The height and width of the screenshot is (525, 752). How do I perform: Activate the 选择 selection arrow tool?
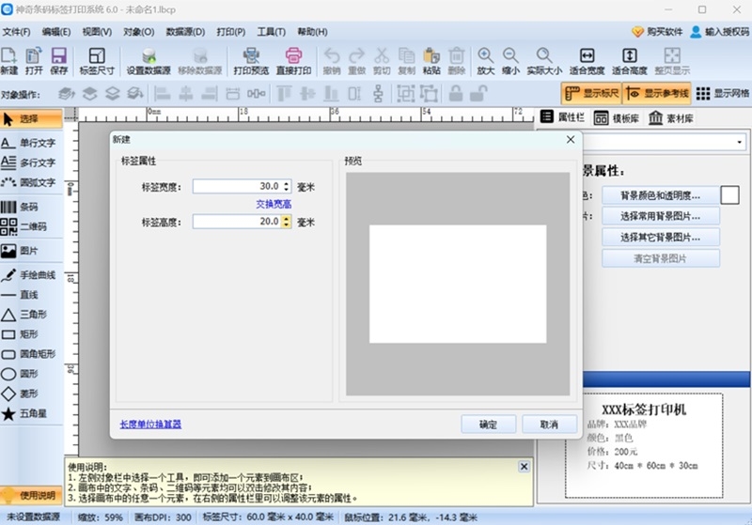[31, 118]
